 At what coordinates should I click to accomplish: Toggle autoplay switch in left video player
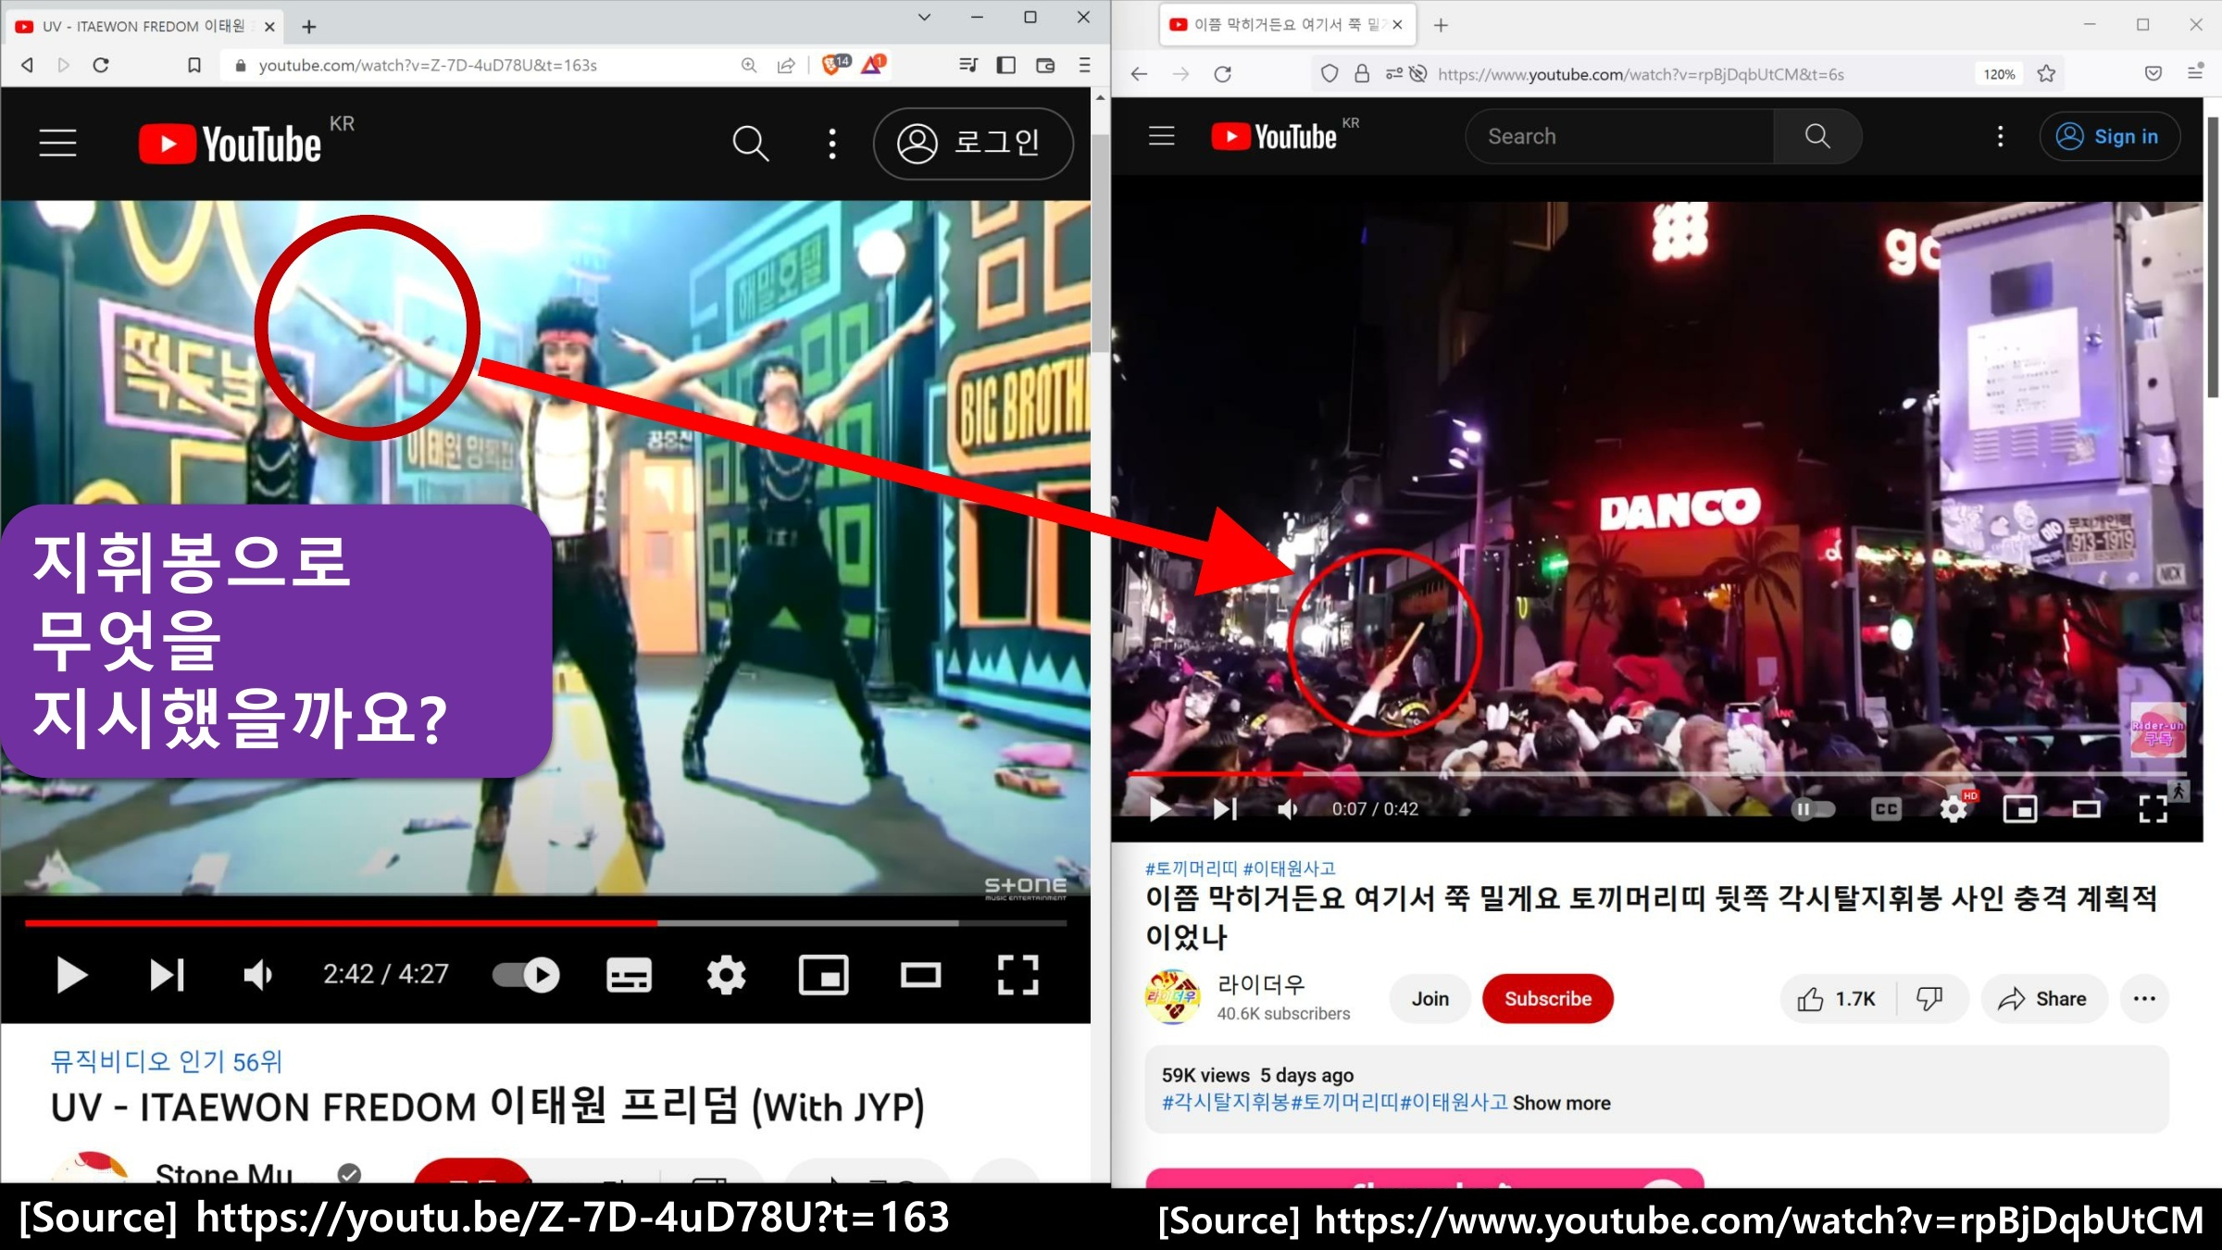click(526, 975)
